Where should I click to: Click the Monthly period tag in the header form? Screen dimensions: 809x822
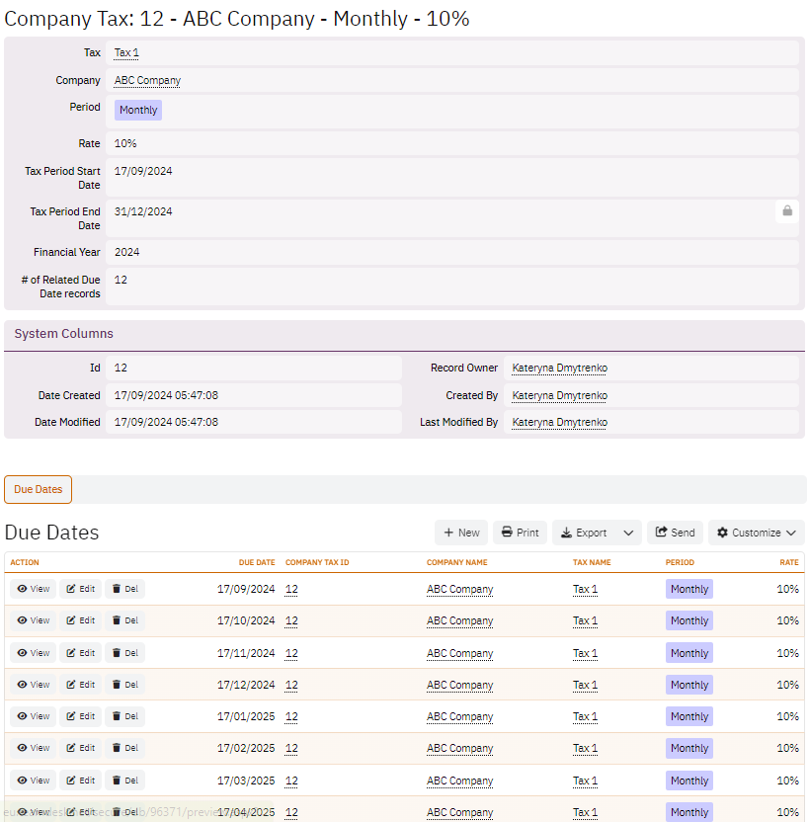tap(138, 110)
